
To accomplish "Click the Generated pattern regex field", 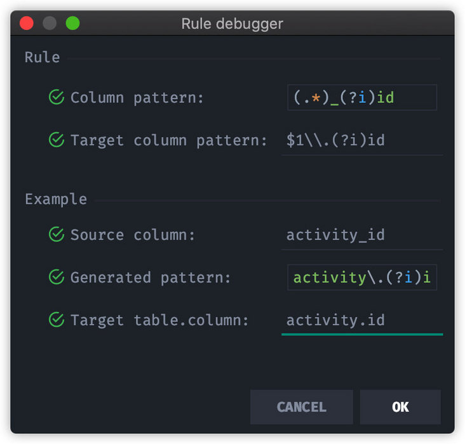I will point(361,278).
